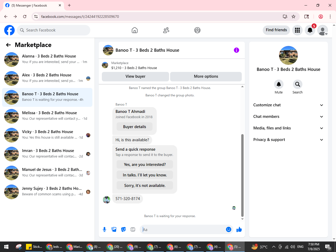Open the notifications bell

point(310,30)
